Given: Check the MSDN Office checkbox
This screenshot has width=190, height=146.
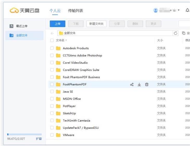Looking at the screenshot, I should [52, 99].
